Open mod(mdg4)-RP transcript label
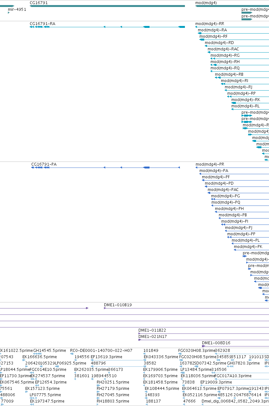Screen dimensions: 269x406 point(241,93)
